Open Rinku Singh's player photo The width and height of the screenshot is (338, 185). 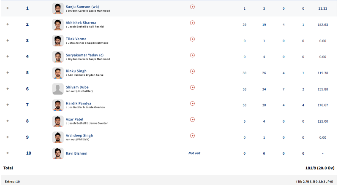click(58, 73)
